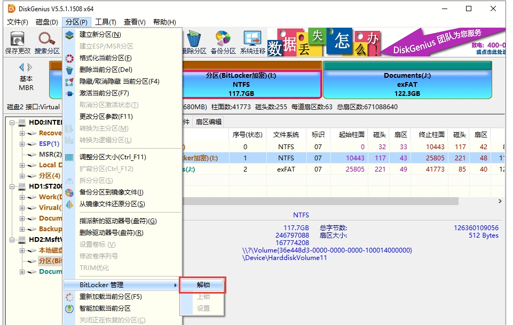Choose 智能加载当前分区 from the menu

pos(105,308)
